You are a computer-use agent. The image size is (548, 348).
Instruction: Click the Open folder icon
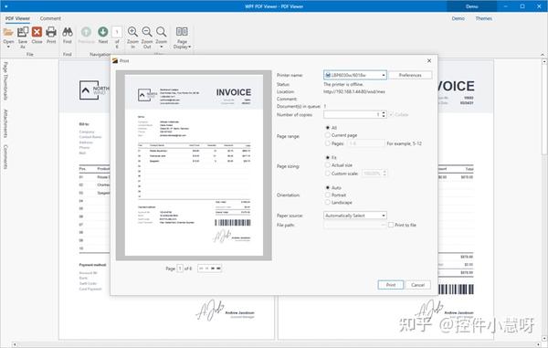point(8,32)
